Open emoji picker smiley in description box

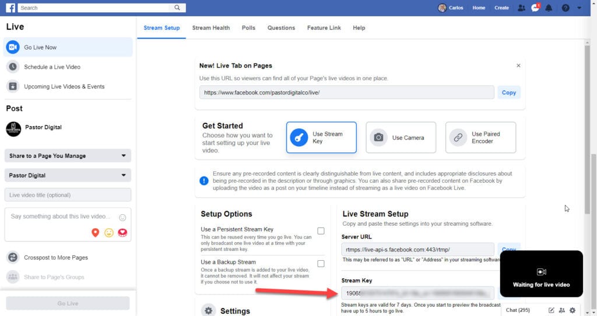pos(122,218)
